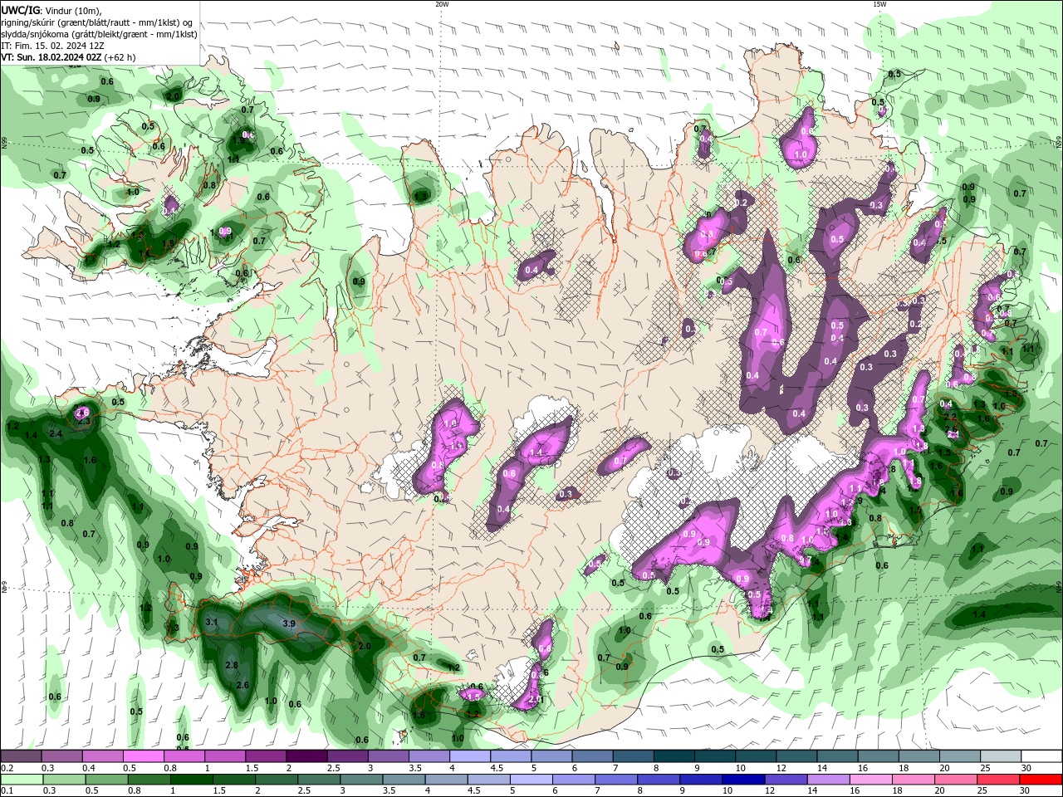Click the 'IT: Fim. 15. 02. 2024 12Z' line

pyautogui.click(x=52, y=46)
